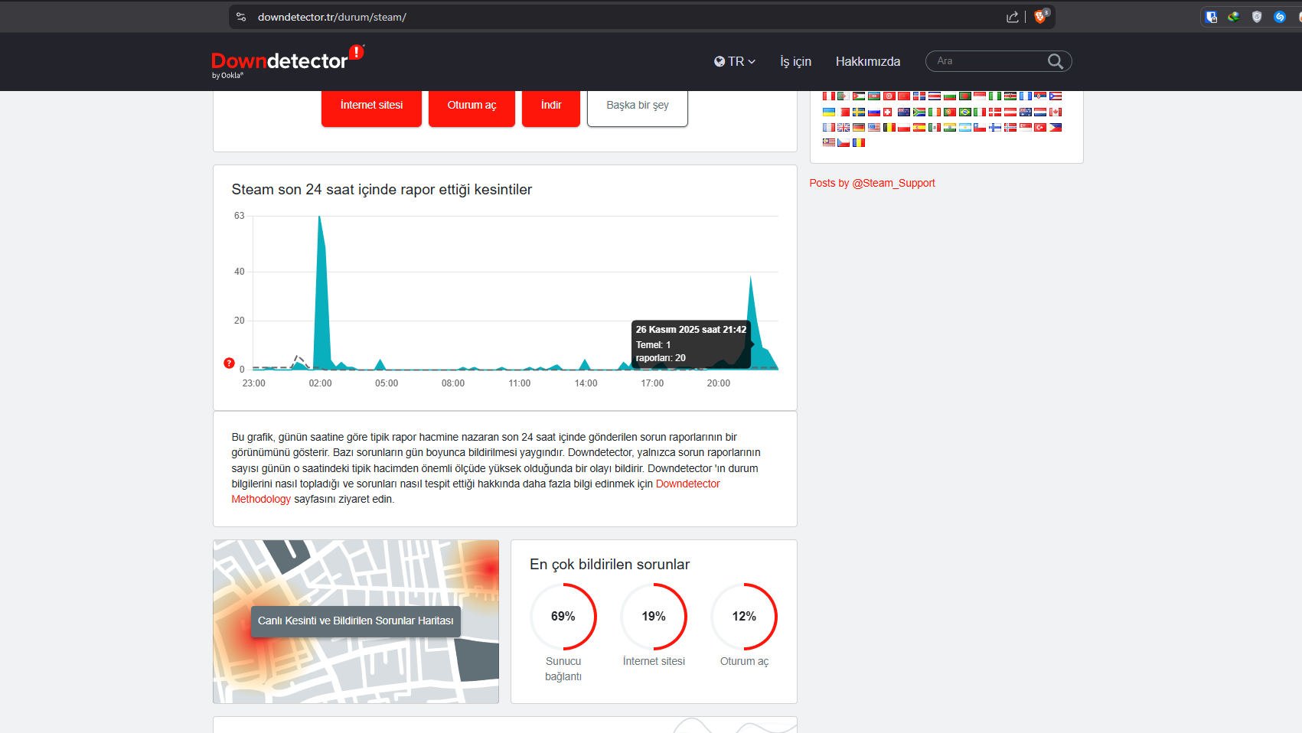The height and width of the screenshot is (733, 1302).
Task: Click the "En çok bildirilen sorunlar" heading
Action: 609,565
